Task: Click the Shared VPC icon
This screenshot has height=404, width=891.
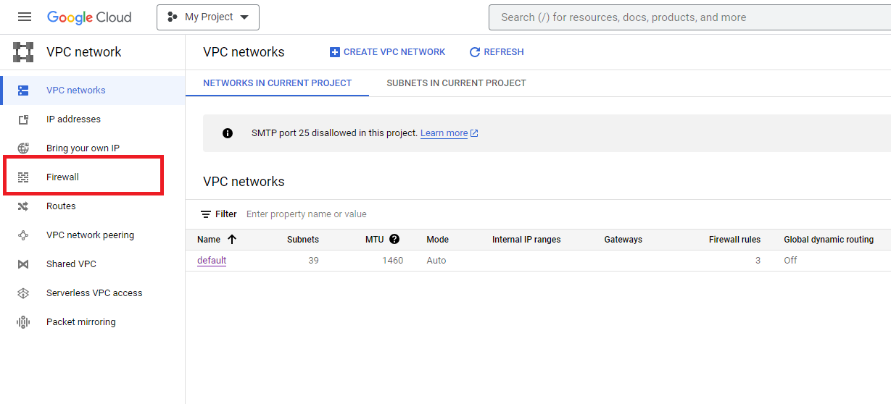Action: point(23,264)
